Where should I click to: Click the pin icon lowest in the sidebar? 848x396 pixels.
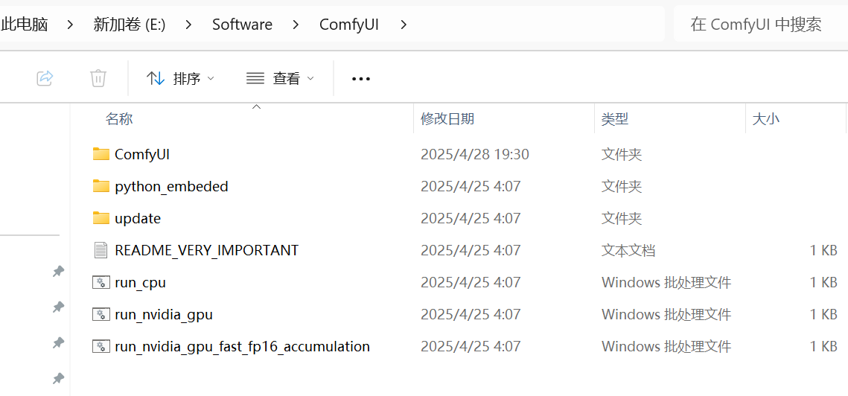coord(58,379)
